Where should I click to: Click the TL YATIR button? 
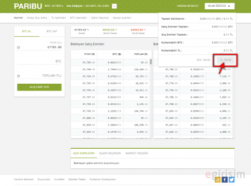tap(226, 60)
